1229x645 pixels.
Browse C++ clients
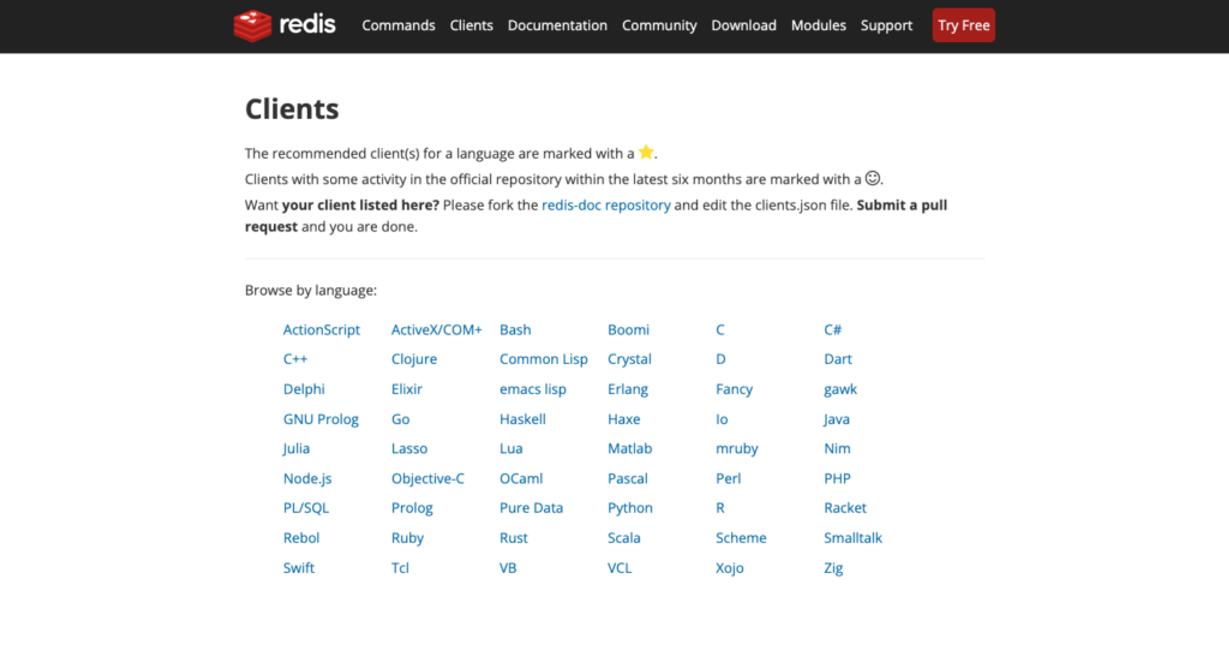295,359
